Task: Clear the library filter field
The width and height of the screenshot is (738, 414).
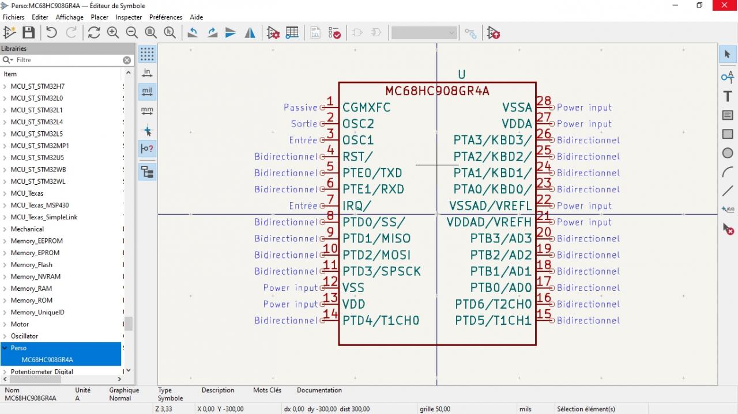Action: coord(127,60)
